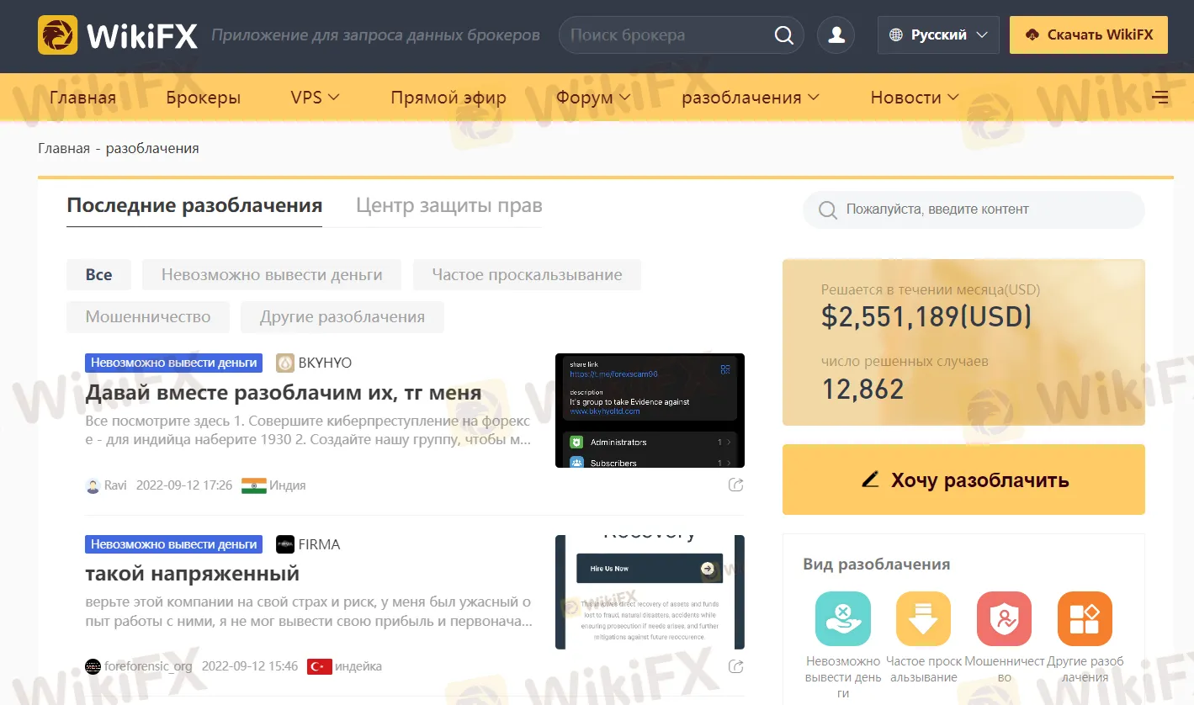Open Брокеры page
The image size is (1194, 705).
click(204, 98)
